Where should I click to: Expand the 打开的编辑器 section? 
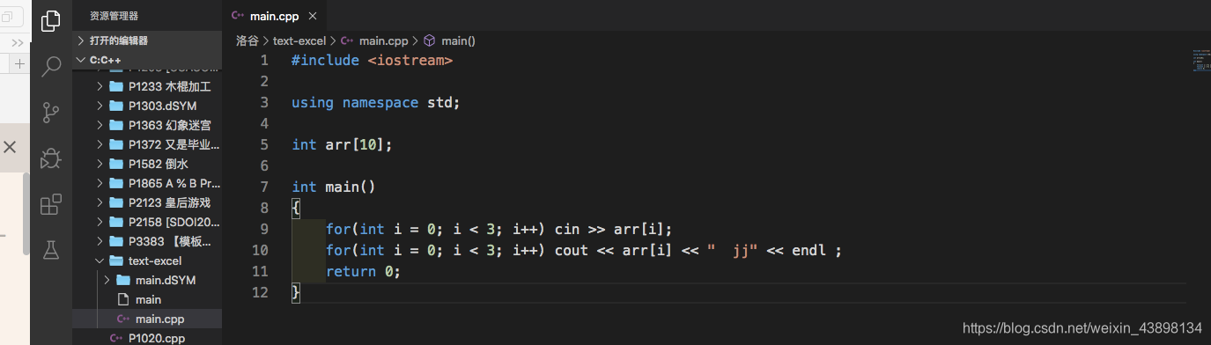(x=147, y=40)
